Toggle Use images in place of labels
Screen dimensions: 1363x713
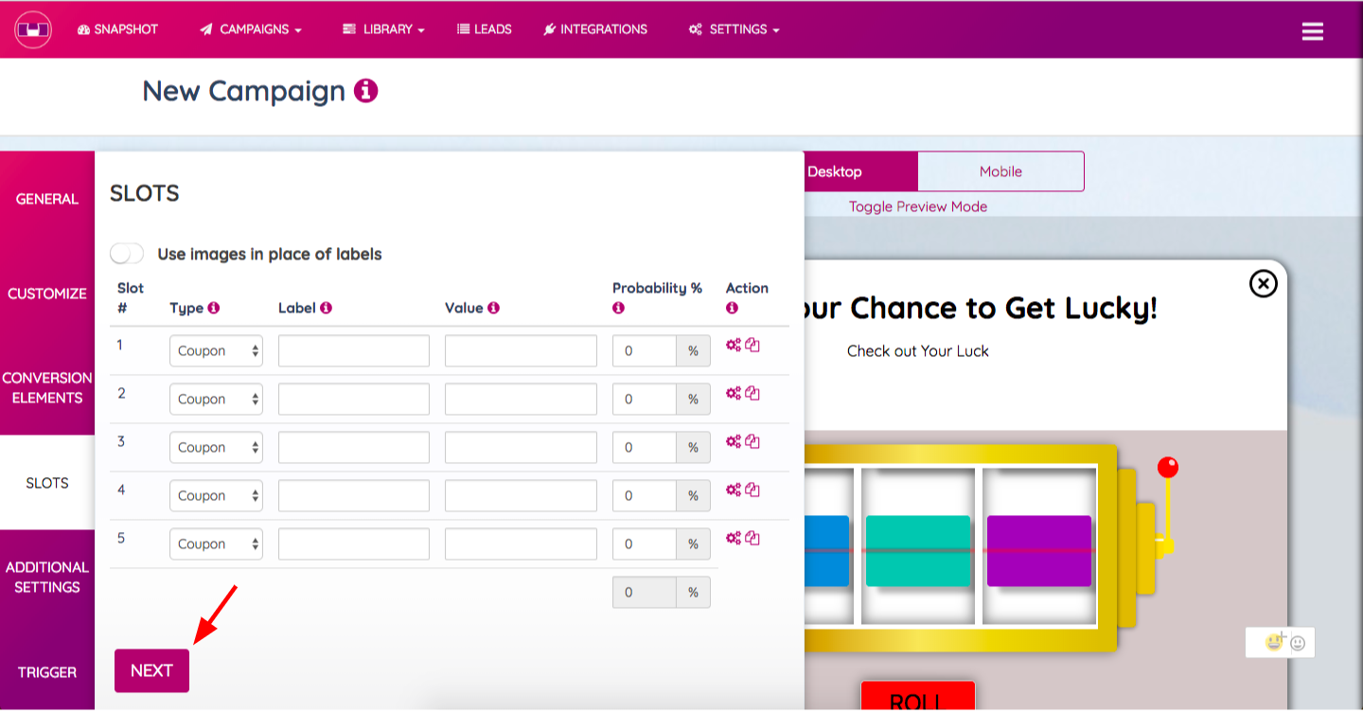[x=127, y=254]
